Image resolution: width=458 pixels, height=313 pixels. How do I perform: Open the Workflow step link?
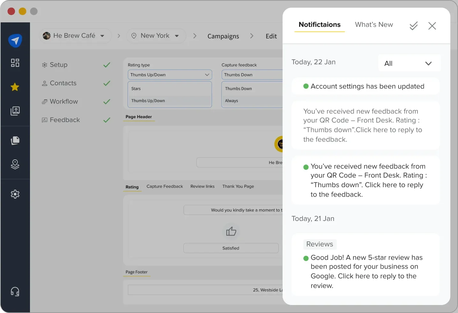(x=64, y=102)
